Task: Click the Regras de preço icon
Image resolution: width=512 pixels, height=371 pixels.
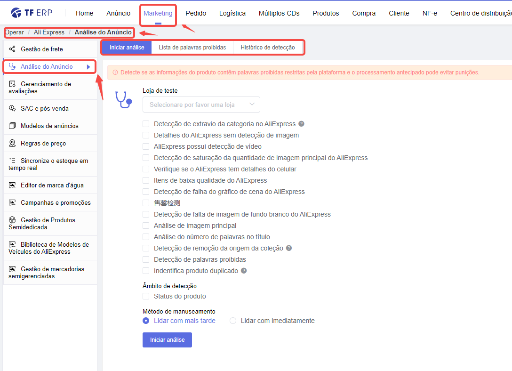Action: pyautogui.click(x=12, y=143)
